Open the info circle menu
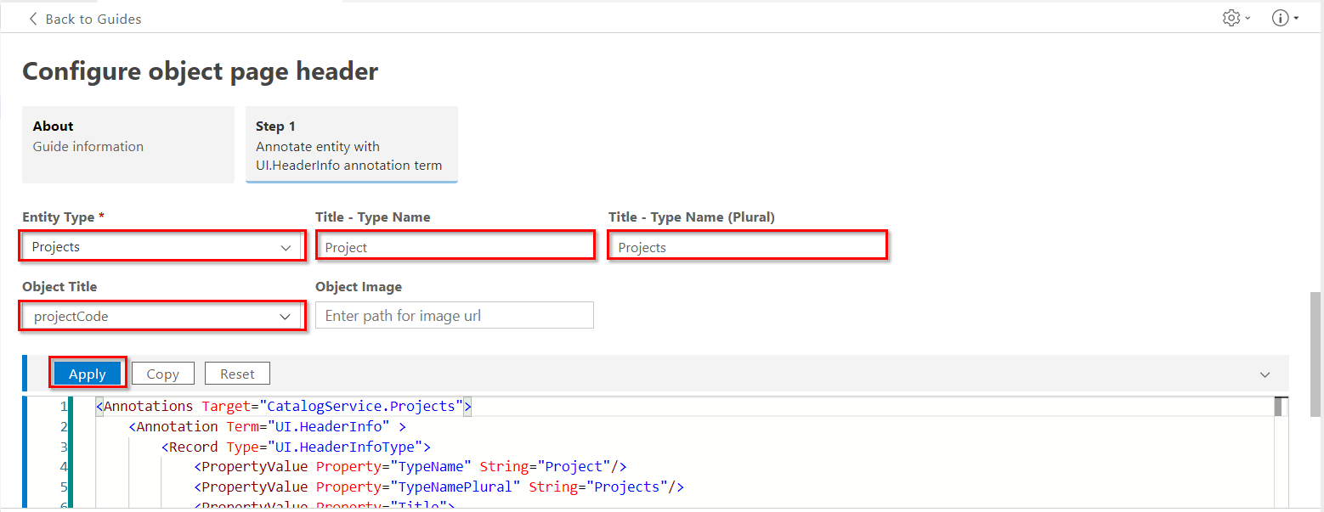The height and width of the screenshot is (512, 1324). tap(1285, 18)
